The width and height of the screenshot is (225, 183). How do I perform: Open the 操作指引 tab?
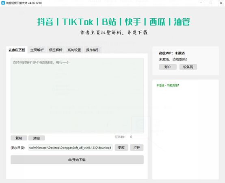93,50
